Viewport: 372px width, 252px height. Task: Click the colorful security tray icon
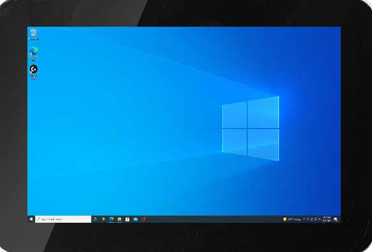tap(308, 219)
